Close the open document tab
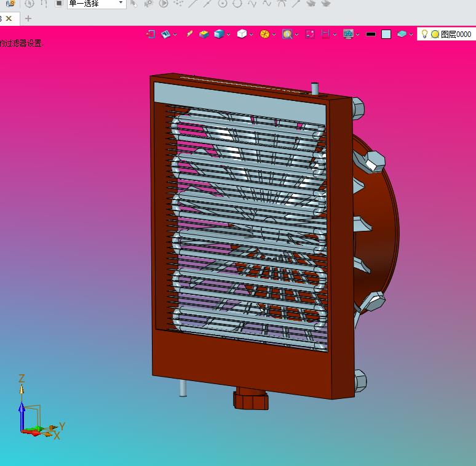This screenshot has height=466, width=476. coord(9,18)
